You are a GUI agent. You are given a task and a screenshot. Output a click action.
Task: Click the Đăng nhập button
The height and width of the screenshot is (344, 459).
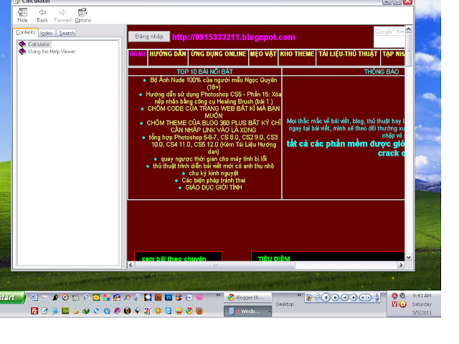[x=149, y=37]
